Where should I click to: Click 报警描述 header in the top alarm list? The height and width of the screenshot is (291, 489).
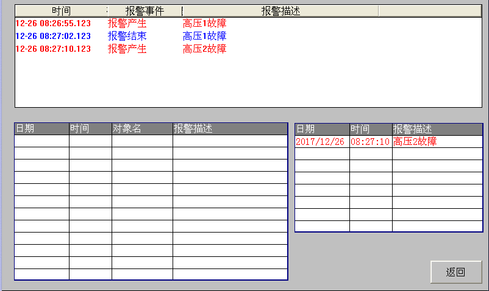pyautogui.click(x=280, y=11)
